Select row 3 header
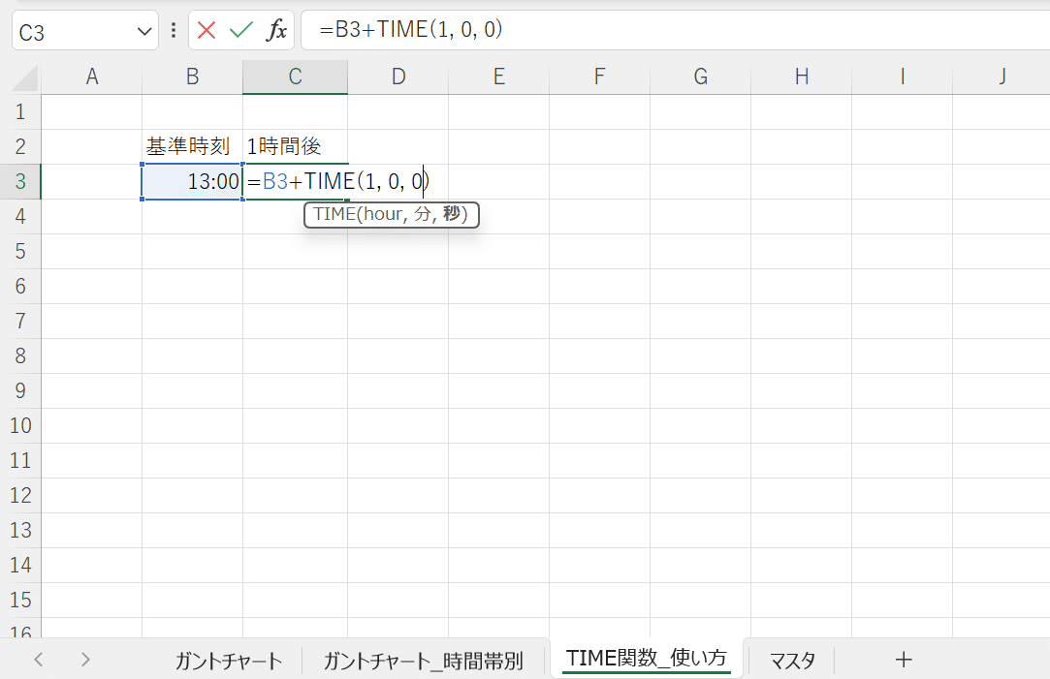Viewport: 1050px width, 679px height. point(20,181)
